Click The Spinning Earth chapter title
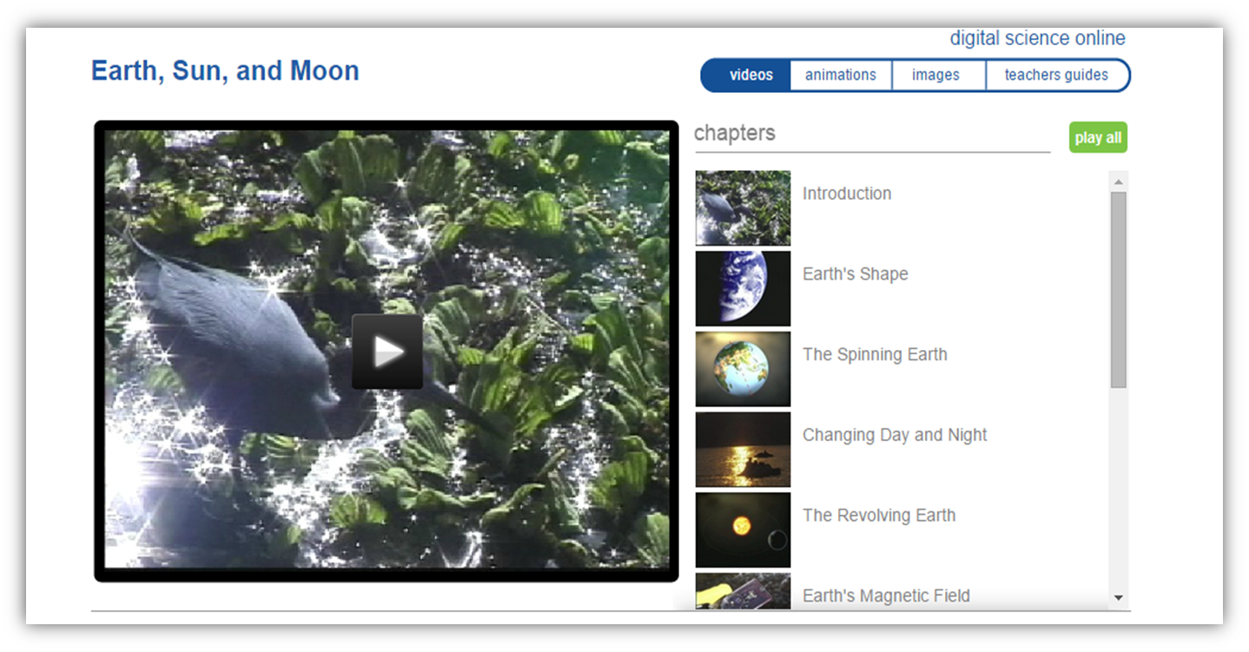Image resolution: width=1249 pixels, height=652 pixels. pos(875,354)
